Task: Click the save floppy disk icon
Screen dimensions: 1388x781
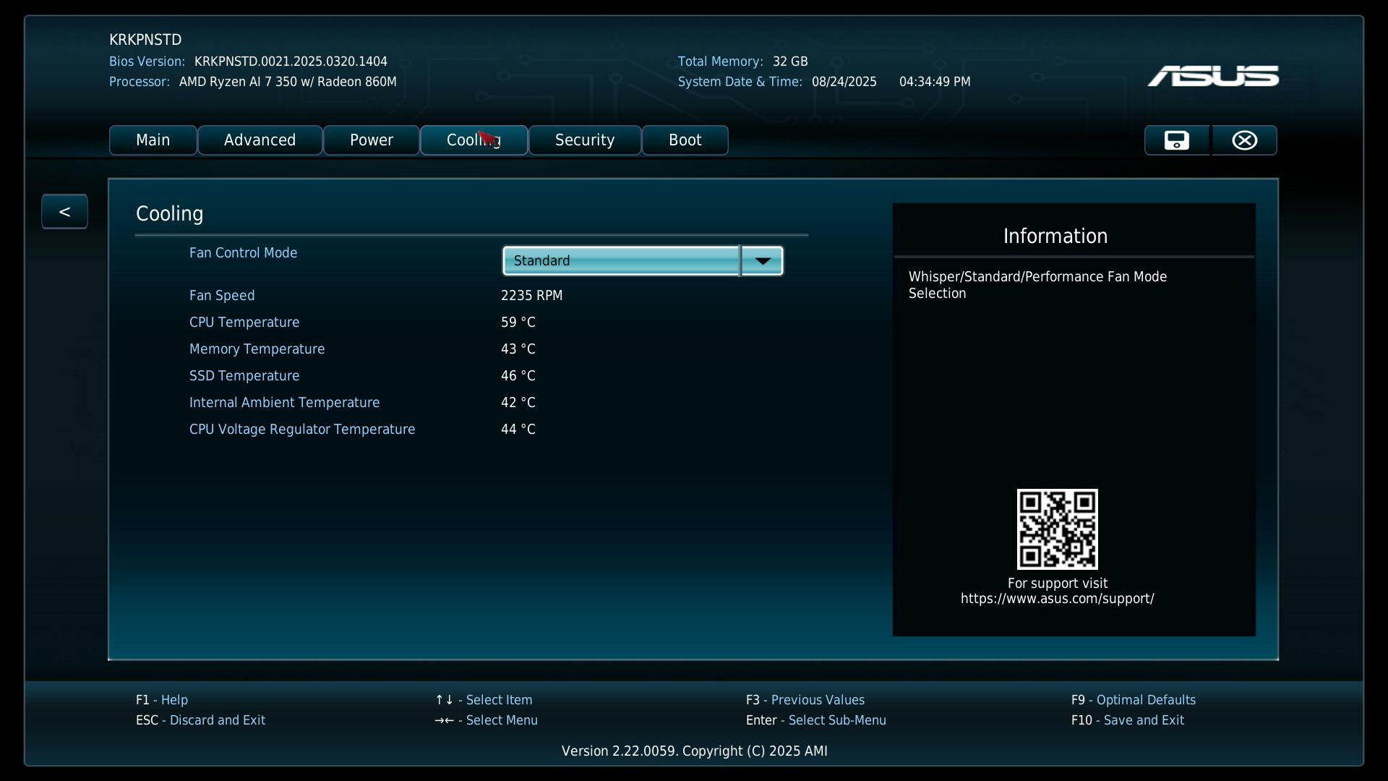Action: [1176, 140]
